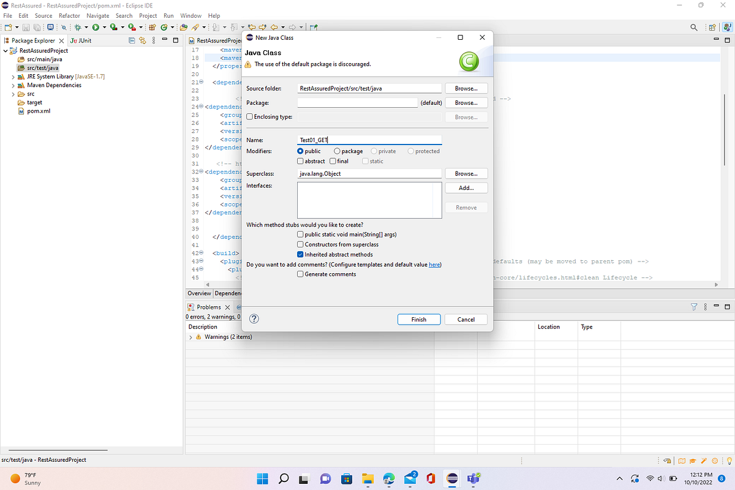Open the Run button dropdown arrow
The height and width of the screenshot is (490, 735).
(105, 28)
